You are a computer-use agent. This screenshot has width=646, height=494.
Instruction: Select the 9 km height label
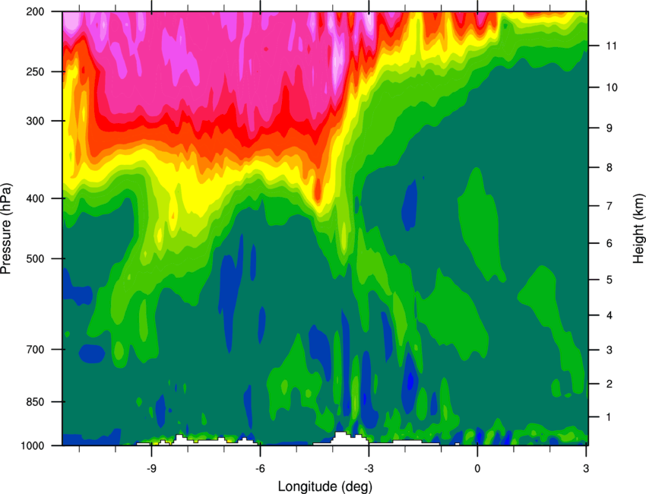click(610, 128)
